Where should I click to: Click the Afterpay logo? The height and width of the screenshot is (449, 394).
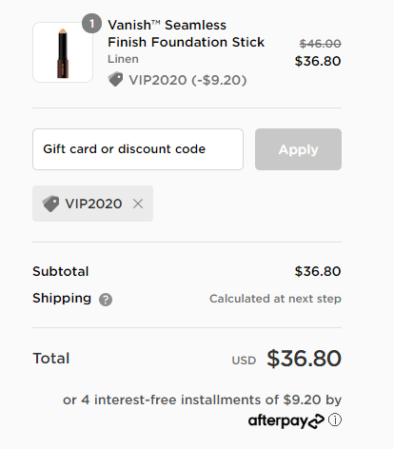tap(286, 420)
